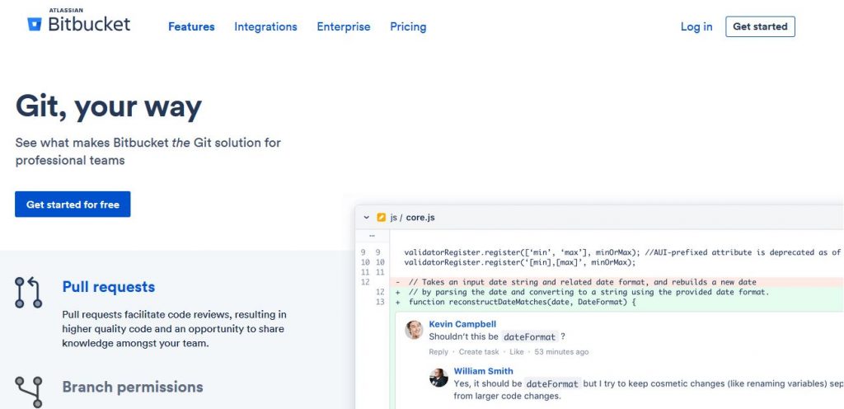Click the core.js file name
The width and height of the screenshot is (844, 409).
[x=420, y=218]
